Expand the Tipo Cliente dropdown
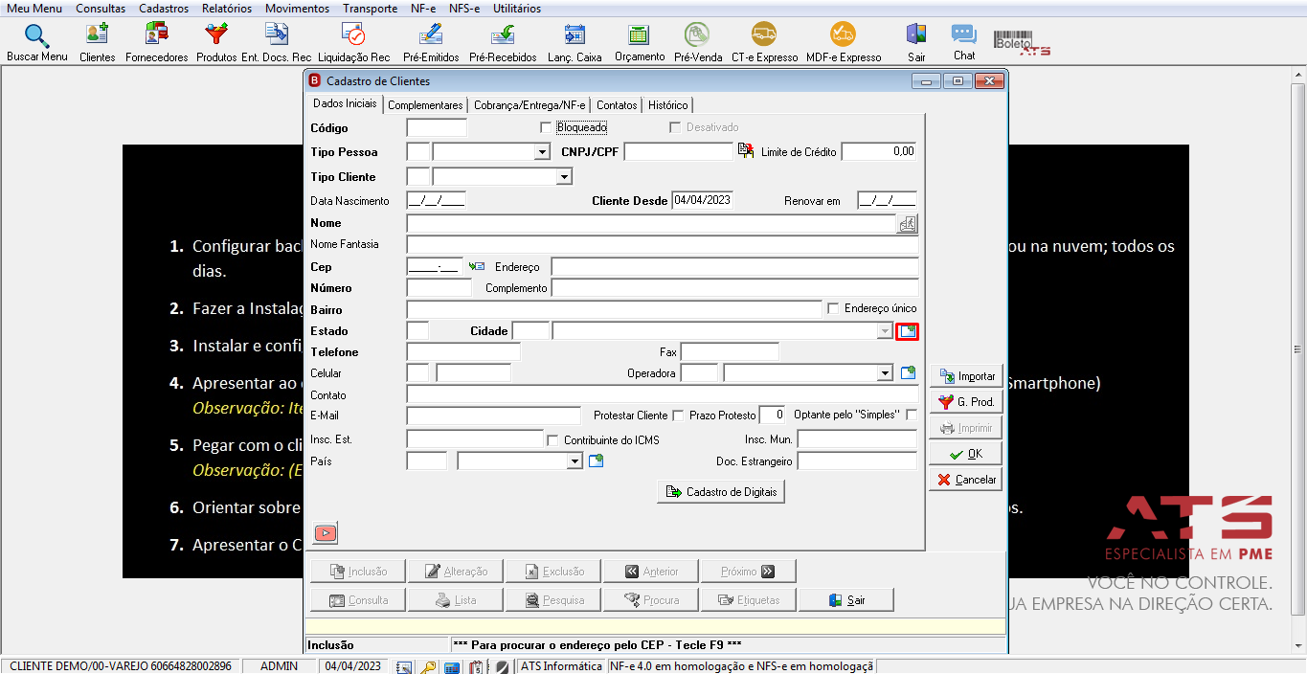The height and width of the screenshot is (674, 1307). [x=564, y=176]
